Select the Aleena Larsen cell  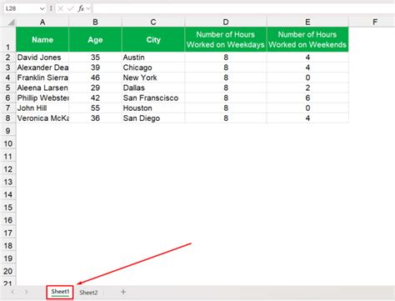point(42,88)
